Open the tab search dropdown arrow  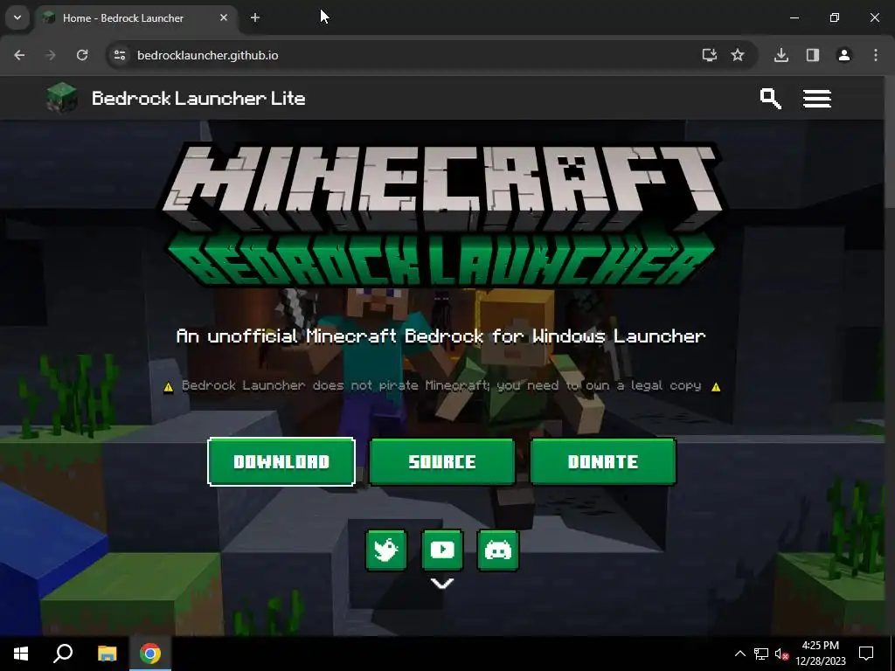tap(17, 17)
